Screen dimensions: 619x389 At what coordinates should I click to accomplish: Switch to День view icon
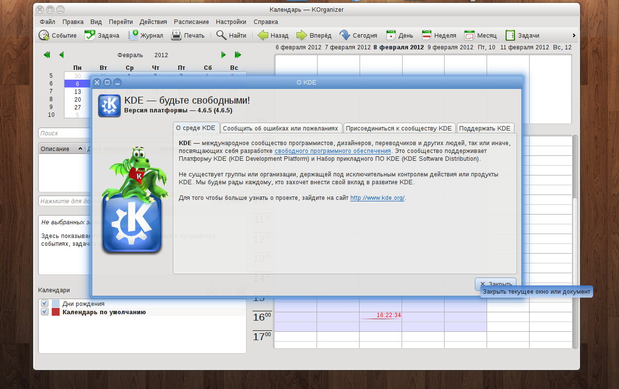[391, 35]
